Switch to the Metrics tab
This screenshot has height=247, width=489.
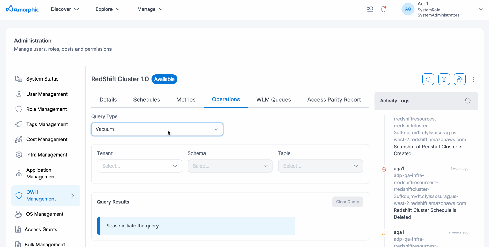pos(186,100)
